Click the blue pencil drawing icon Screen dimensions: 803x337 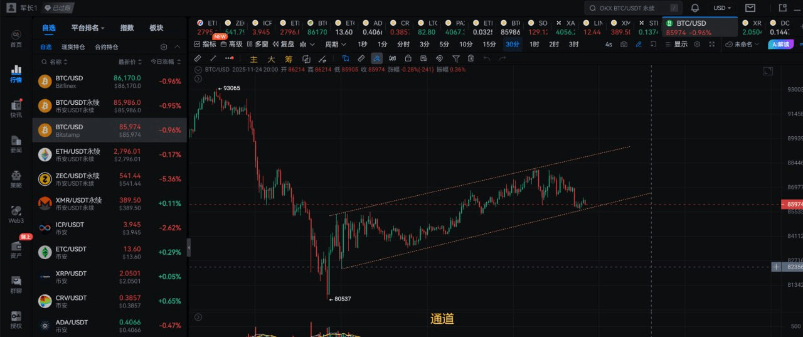[639, 45]
